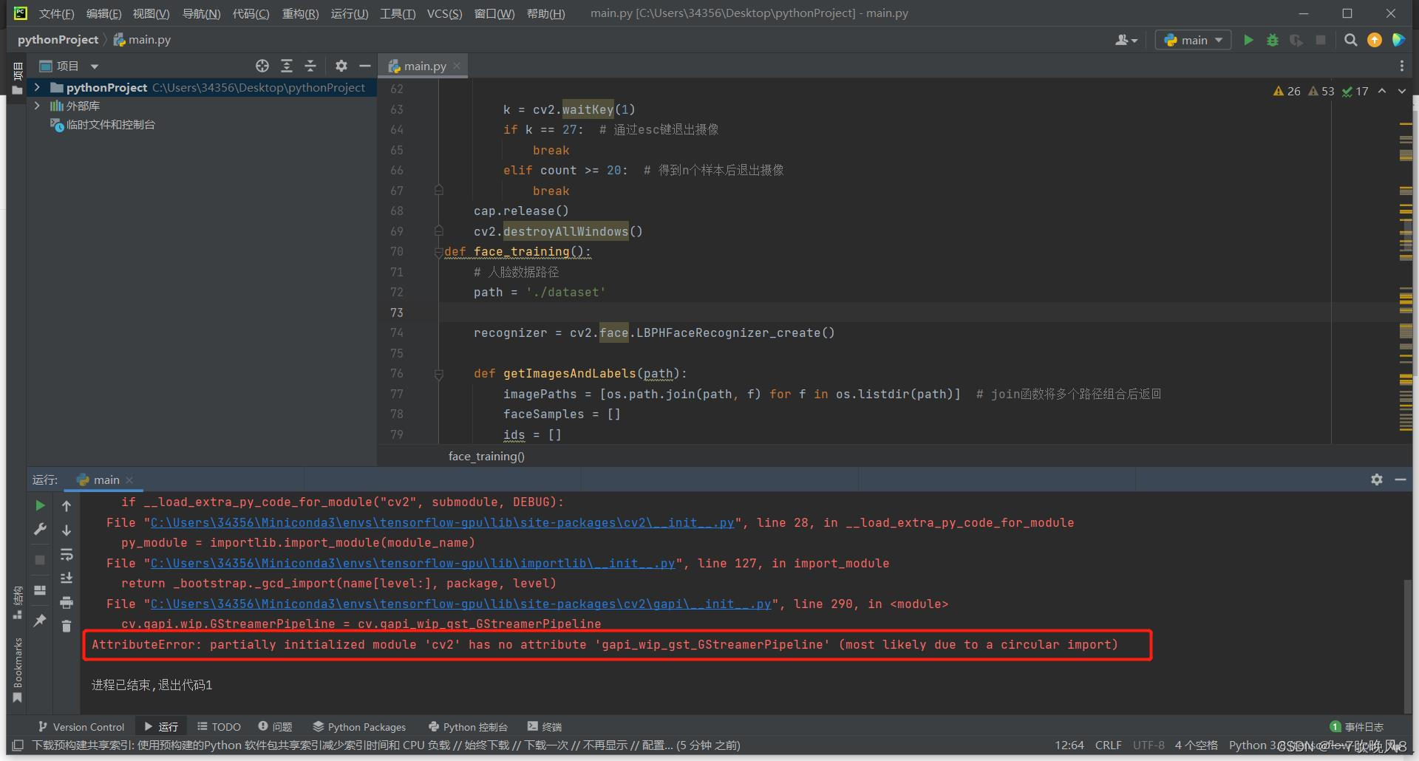
Task: Toggle the 终端 tool window
Action: (x=545, y=726)
